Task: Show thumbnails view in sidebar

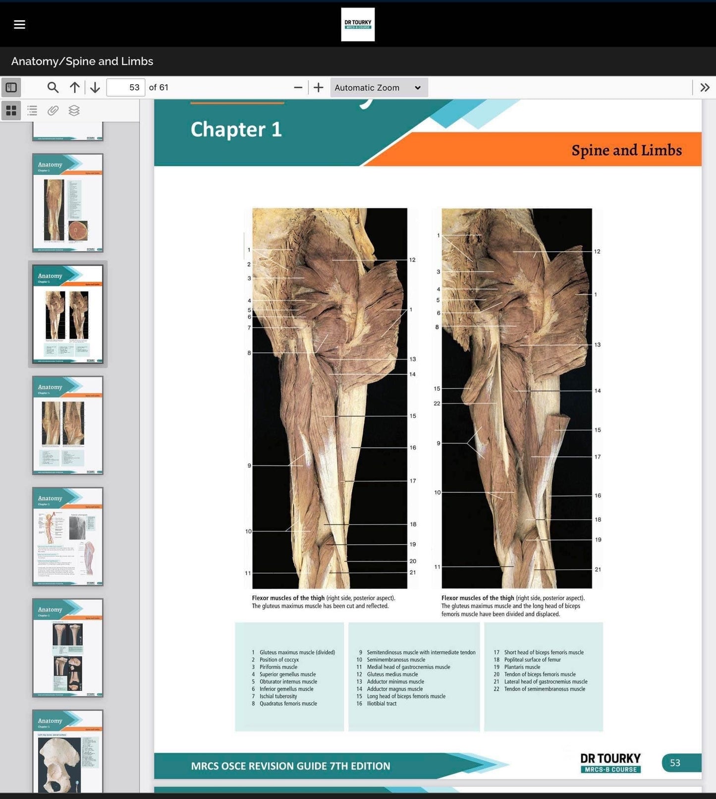Action: [x=11, y=111]
